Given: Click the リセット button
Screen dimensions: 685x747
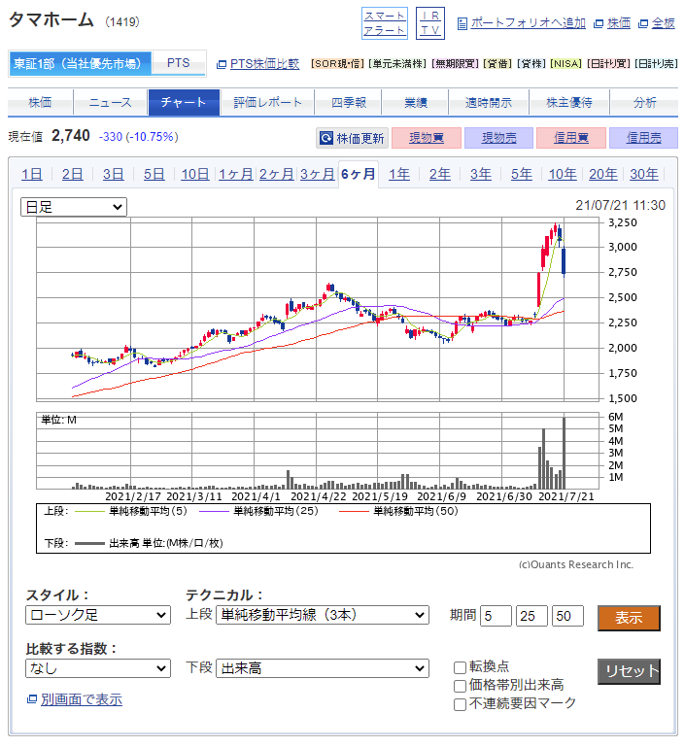Looking at the screenshot, I should (629, 671).
